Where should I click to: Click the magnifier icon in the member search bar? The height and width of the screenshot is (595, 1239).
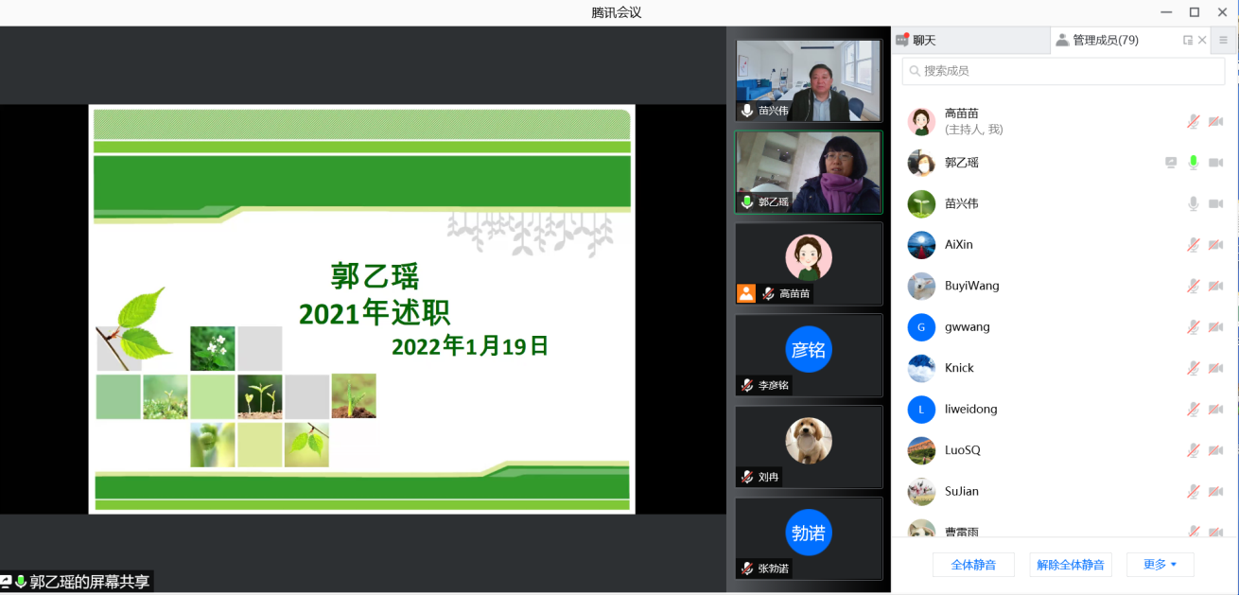tap(913, 71)
